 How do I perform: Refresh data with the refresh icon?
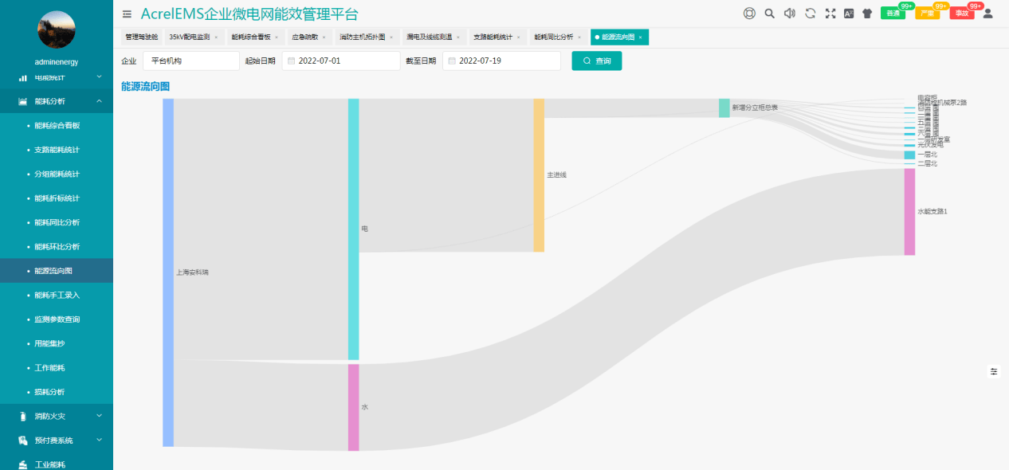[x=810, y=14]
